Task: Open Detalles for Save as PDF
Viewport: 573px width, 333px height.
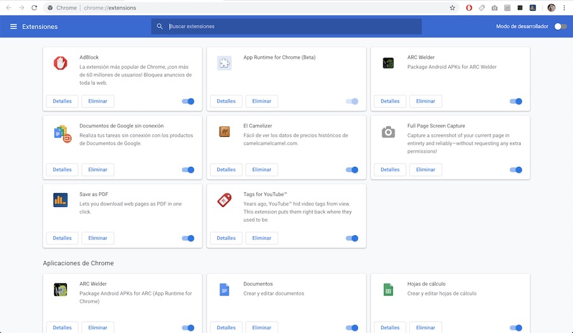Action: [x=62, y=238]
